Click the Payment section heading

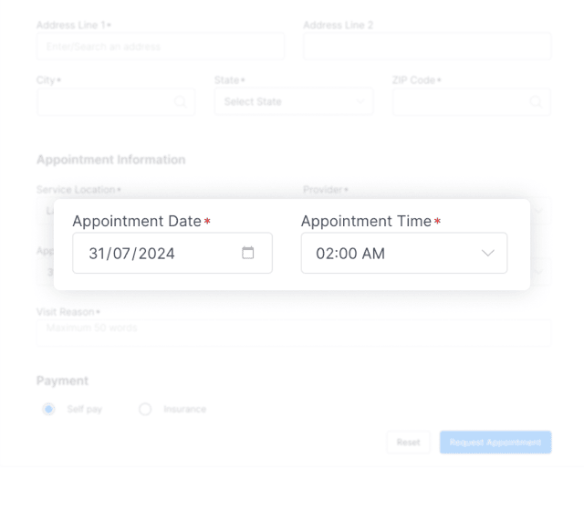[62, 381]
